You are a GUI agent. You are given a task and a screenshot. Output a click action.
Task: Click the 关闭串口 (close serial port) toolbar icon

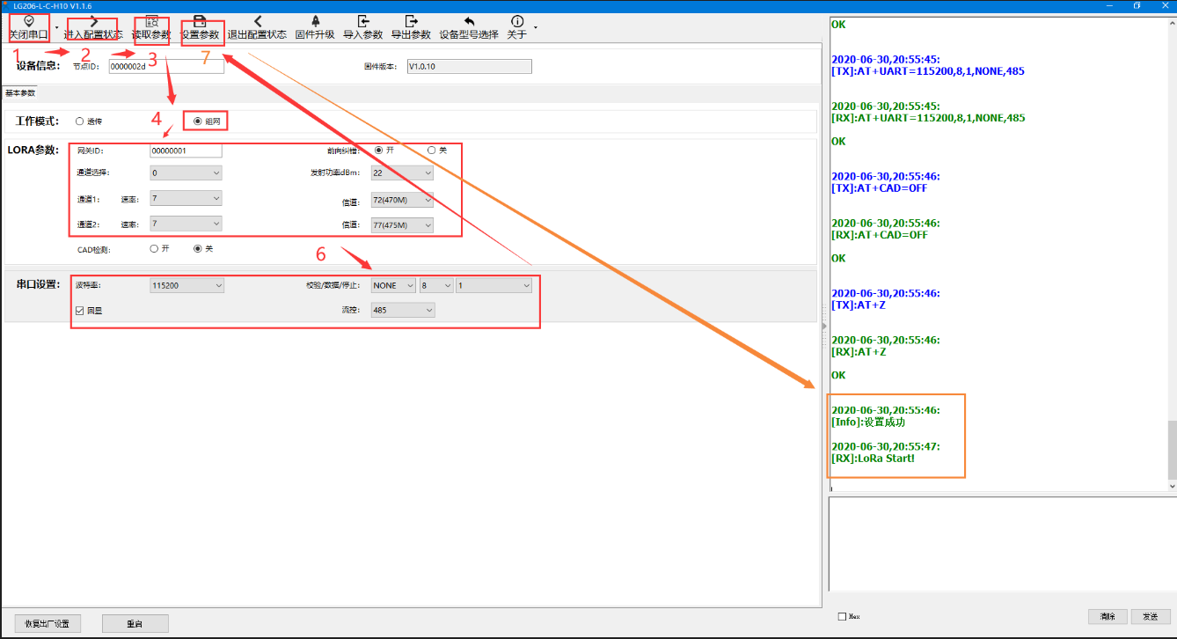[x=29, y=21]
